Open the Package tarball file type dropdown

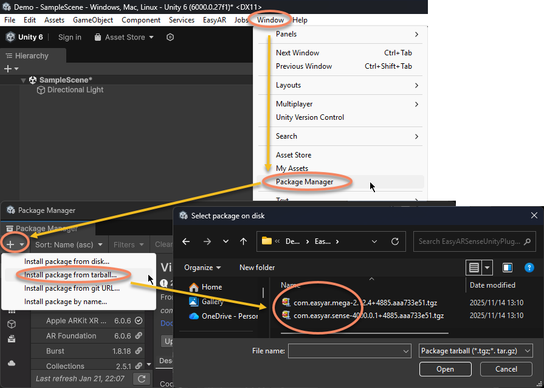coord(476,351)
